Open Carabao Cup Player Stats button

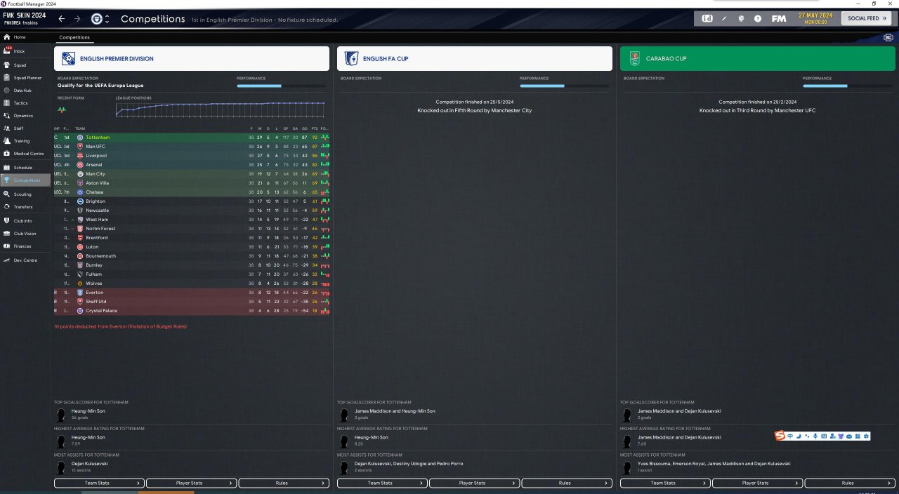click(757, 483)
